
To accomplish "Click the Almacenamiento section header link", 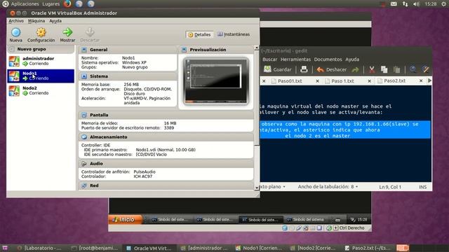I will coord(109,137).
